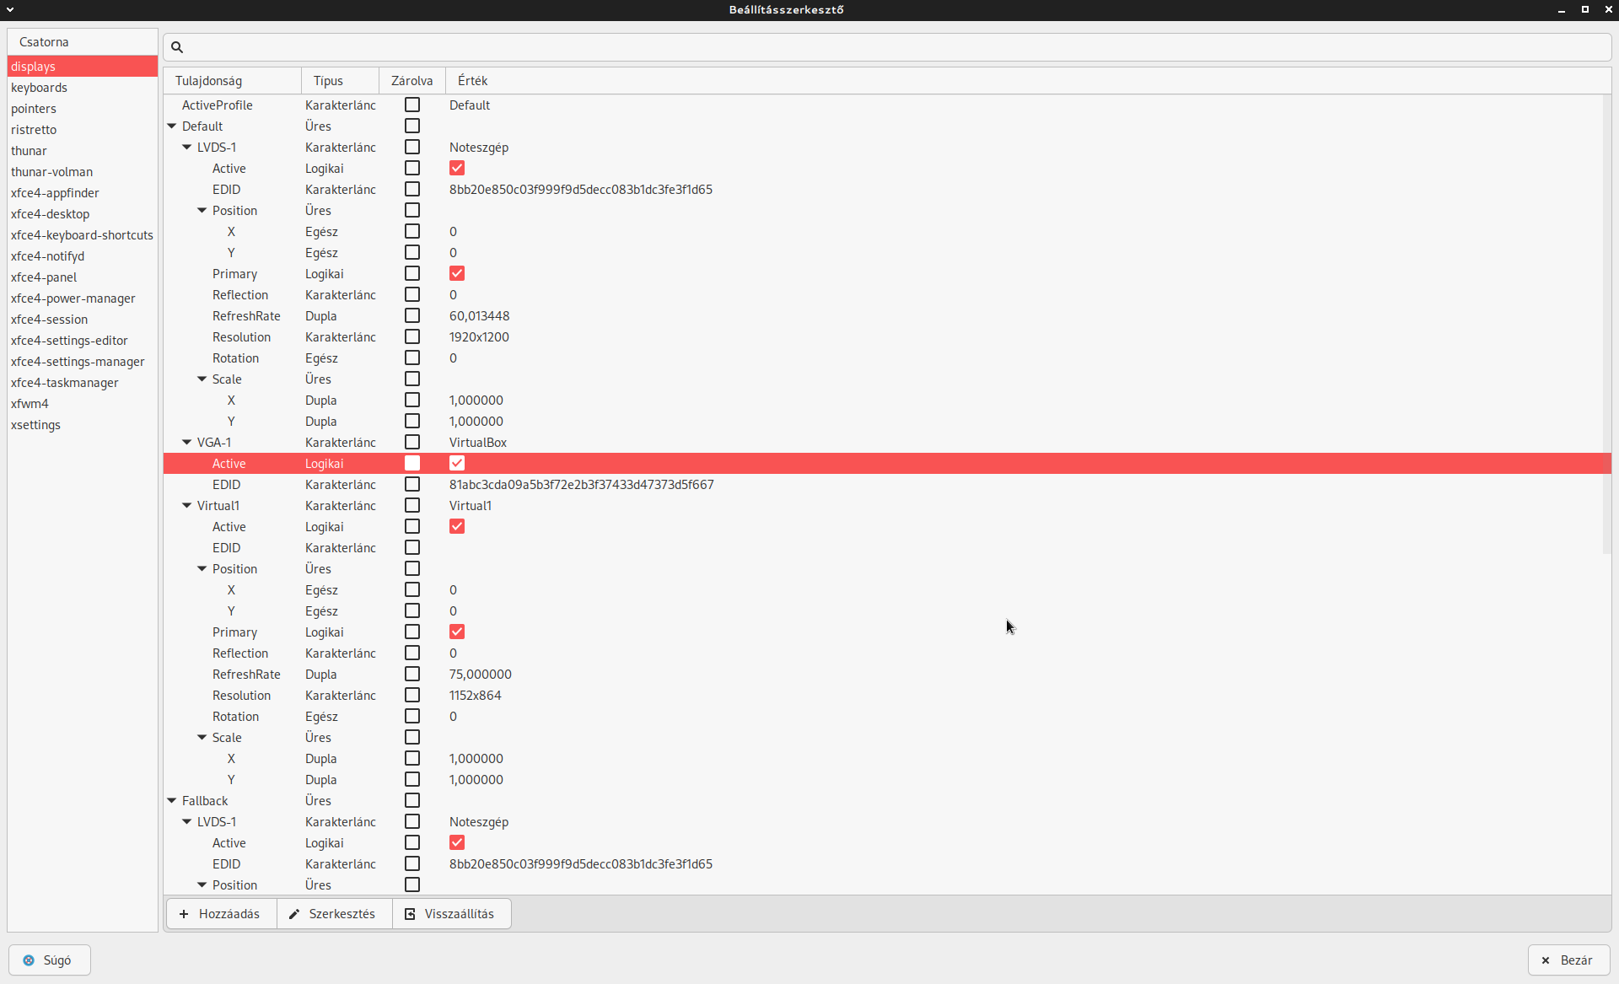This screenshot has height=984, width=1619.
Task: Click the Hozzáadás button
Action: pos(222,914)
